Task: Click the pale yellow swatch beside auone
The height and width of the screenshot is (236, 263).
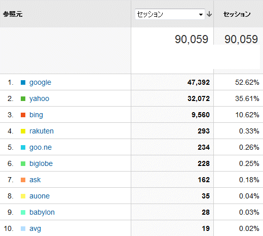Action: click(23, 196)
